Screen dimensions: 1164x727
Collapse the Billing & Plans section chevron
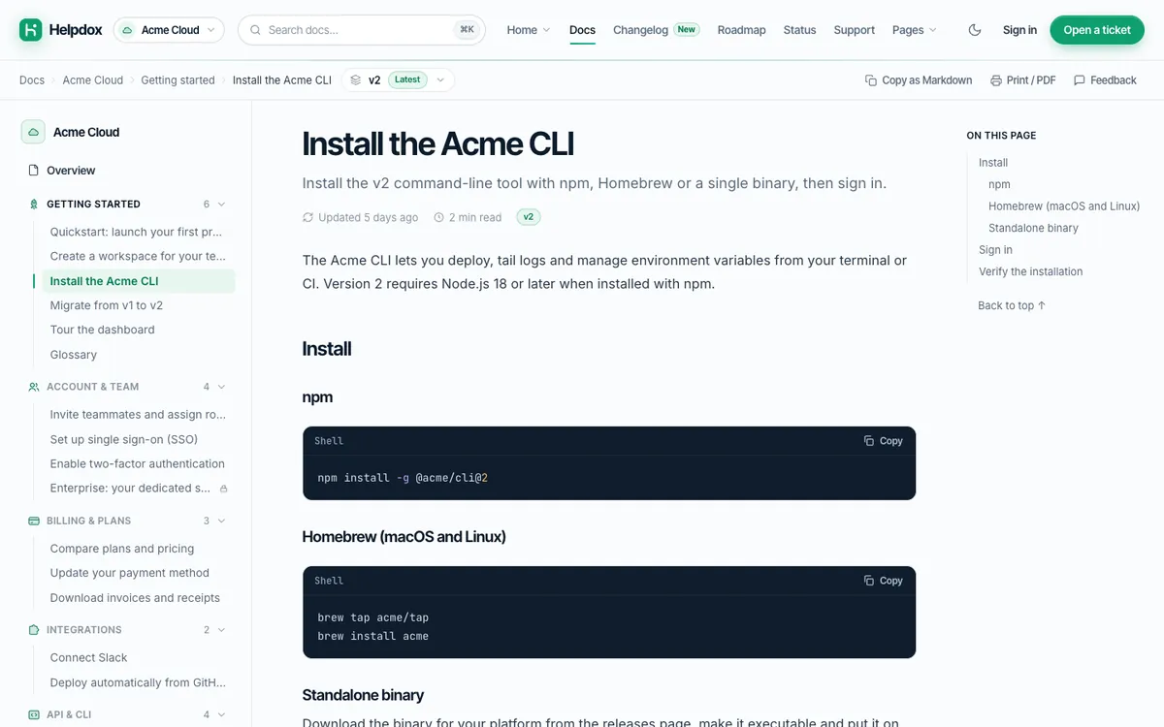tap(221, 521)
